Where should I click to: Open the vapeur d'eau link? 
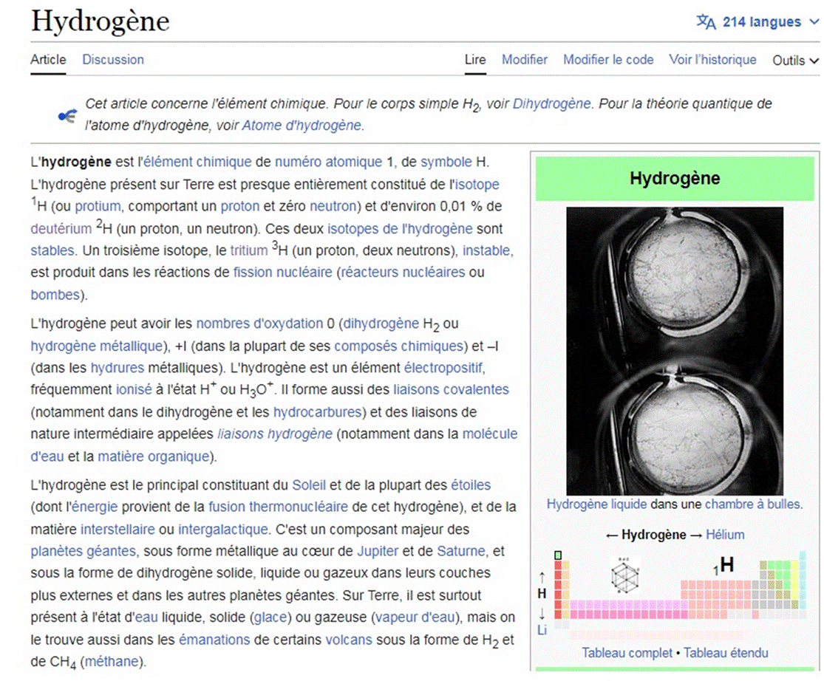(415, 617)
